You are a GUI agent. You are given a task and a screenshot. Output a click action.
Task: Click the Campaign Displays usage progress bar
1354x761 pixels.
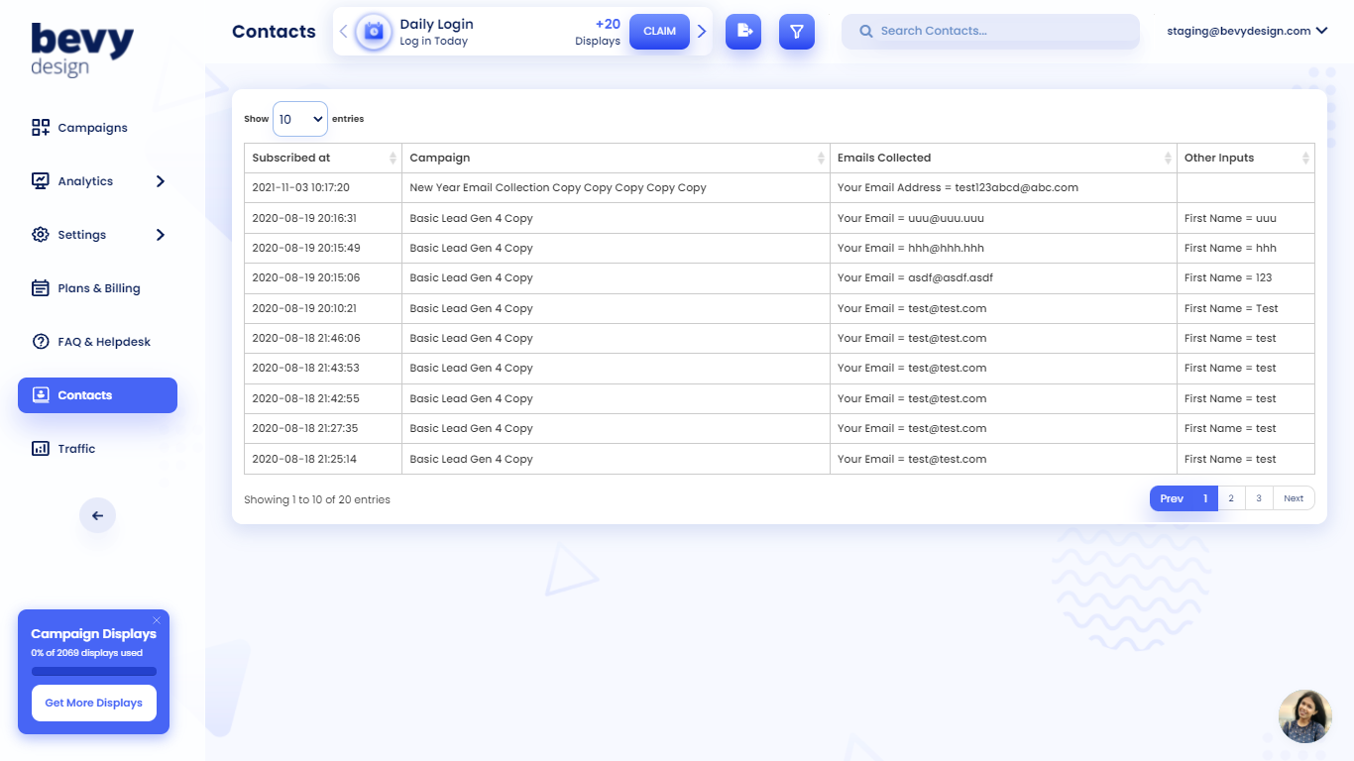click(x=94, y=671)
